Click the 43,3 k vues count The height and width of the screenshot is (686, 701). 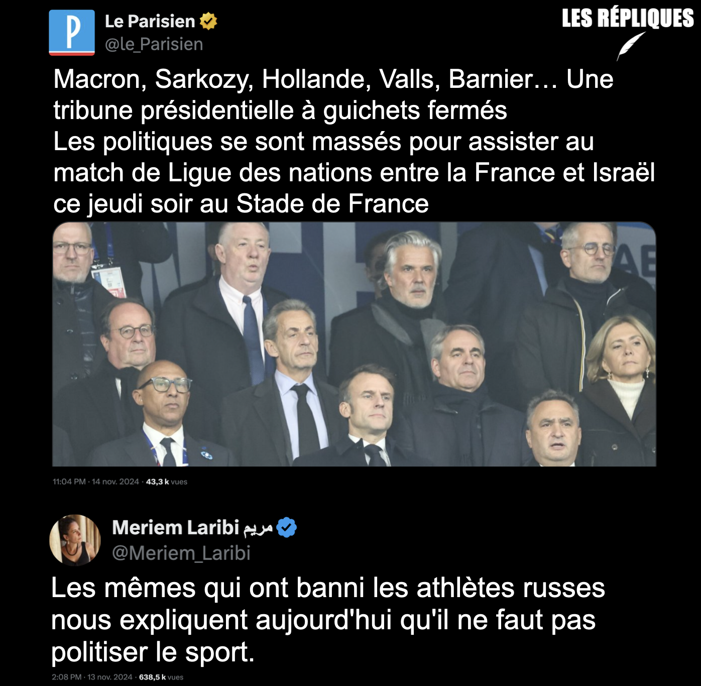pyautogui.click(x=167, y=482)
